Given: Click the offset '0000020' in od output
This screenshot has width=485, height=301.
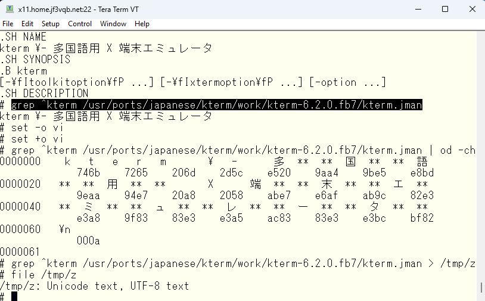Looking at the screenshot, I should pyautogui.click(x=20, y=184).
